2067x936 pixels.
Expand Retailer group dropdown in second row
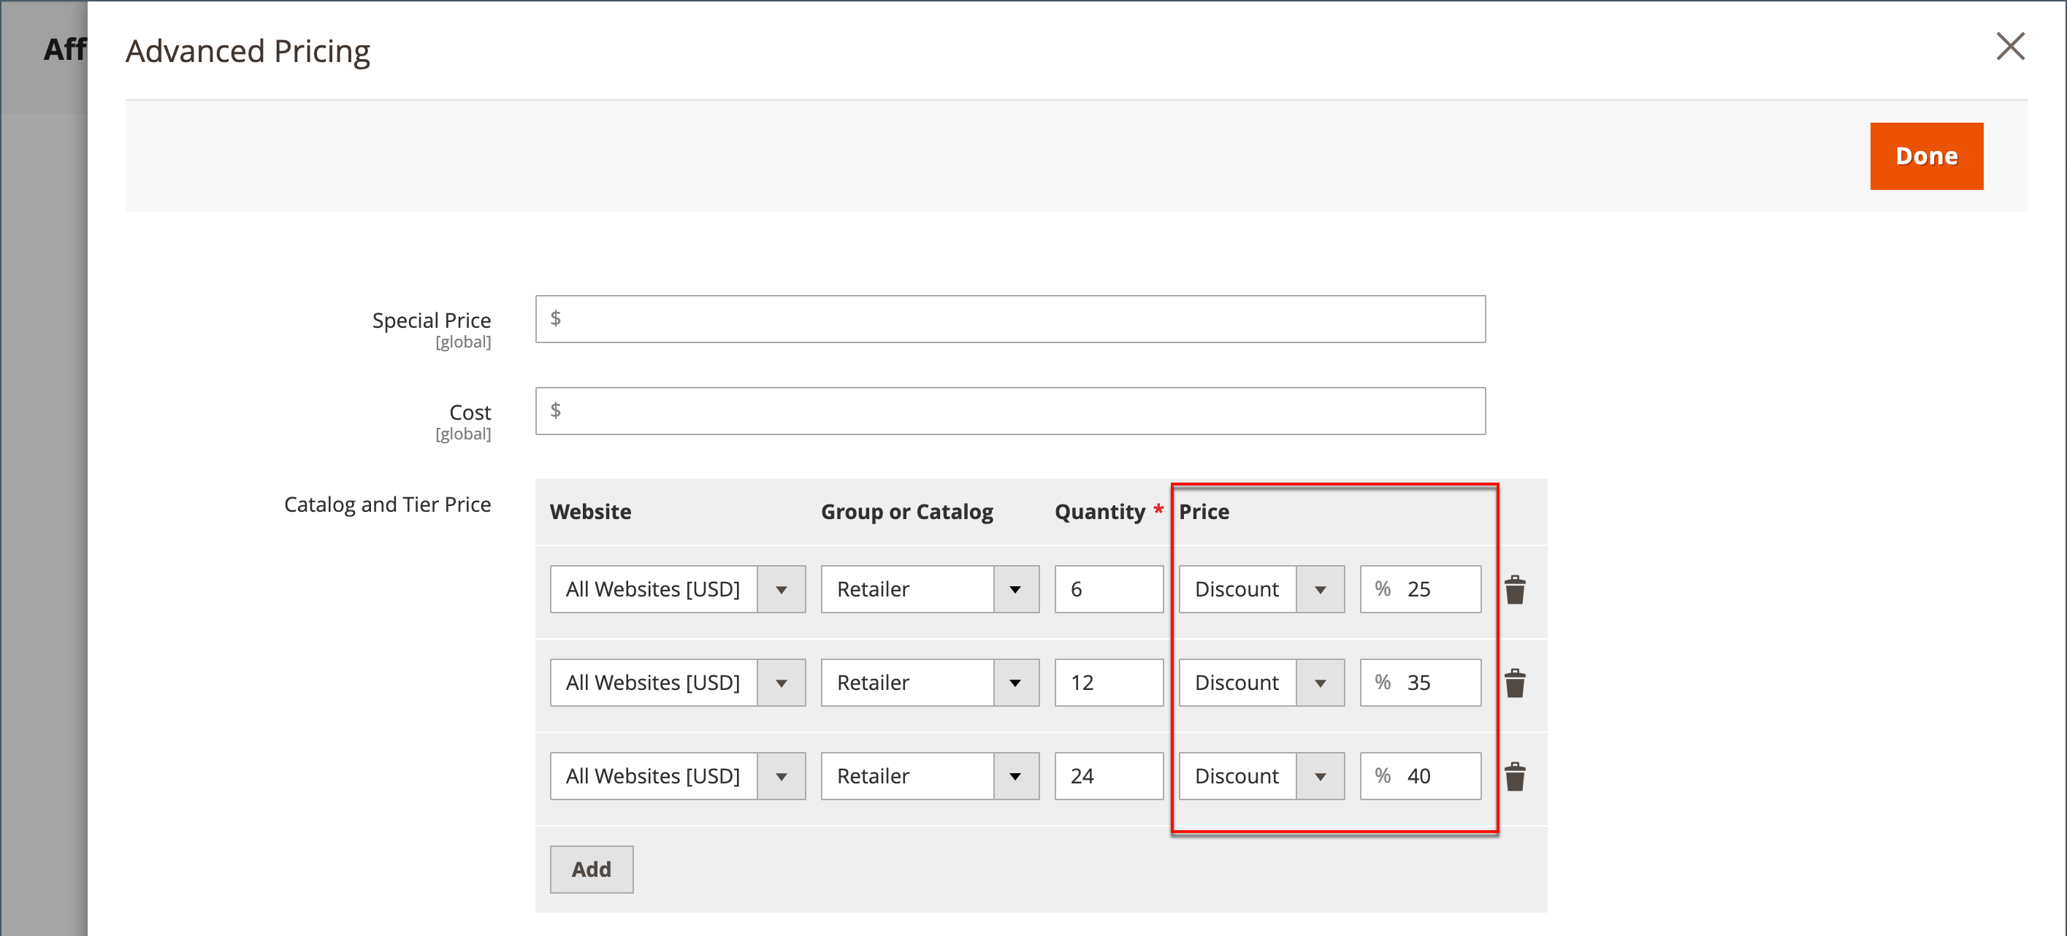(x=929, y=683)
